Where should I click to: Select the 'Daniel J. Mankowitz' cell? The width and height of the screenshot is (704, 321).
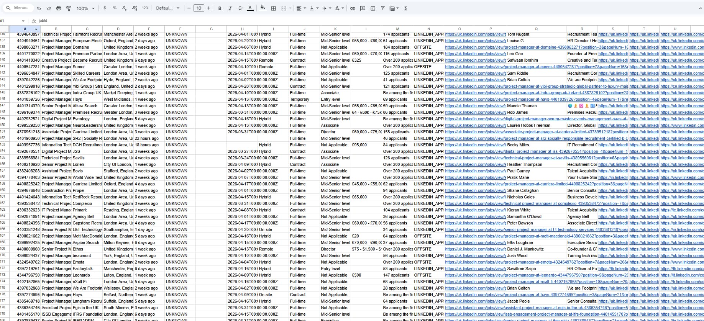[x=536, y=249]
